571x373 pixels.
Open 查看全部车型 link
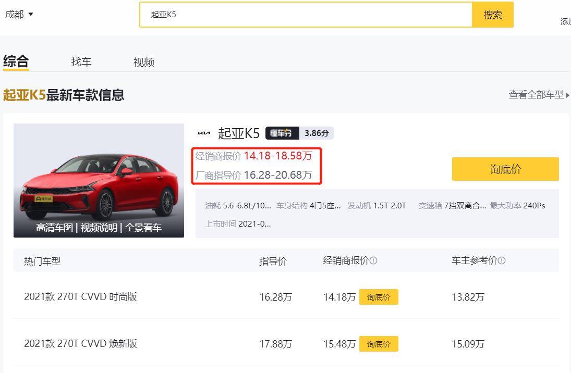[x=539, y=95]
